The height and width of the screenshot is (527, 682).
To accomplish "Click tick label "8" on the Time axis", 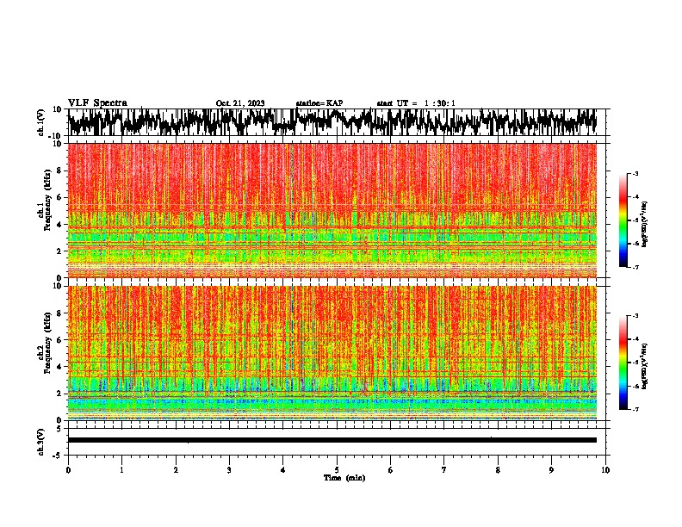I will 498,470.
